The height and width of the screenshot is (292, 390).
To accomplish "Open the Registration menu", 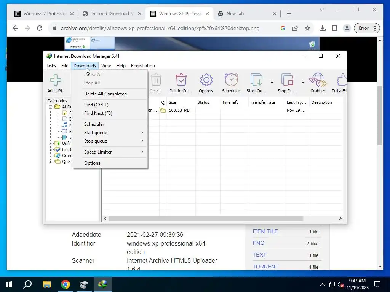I will (143, 65).
